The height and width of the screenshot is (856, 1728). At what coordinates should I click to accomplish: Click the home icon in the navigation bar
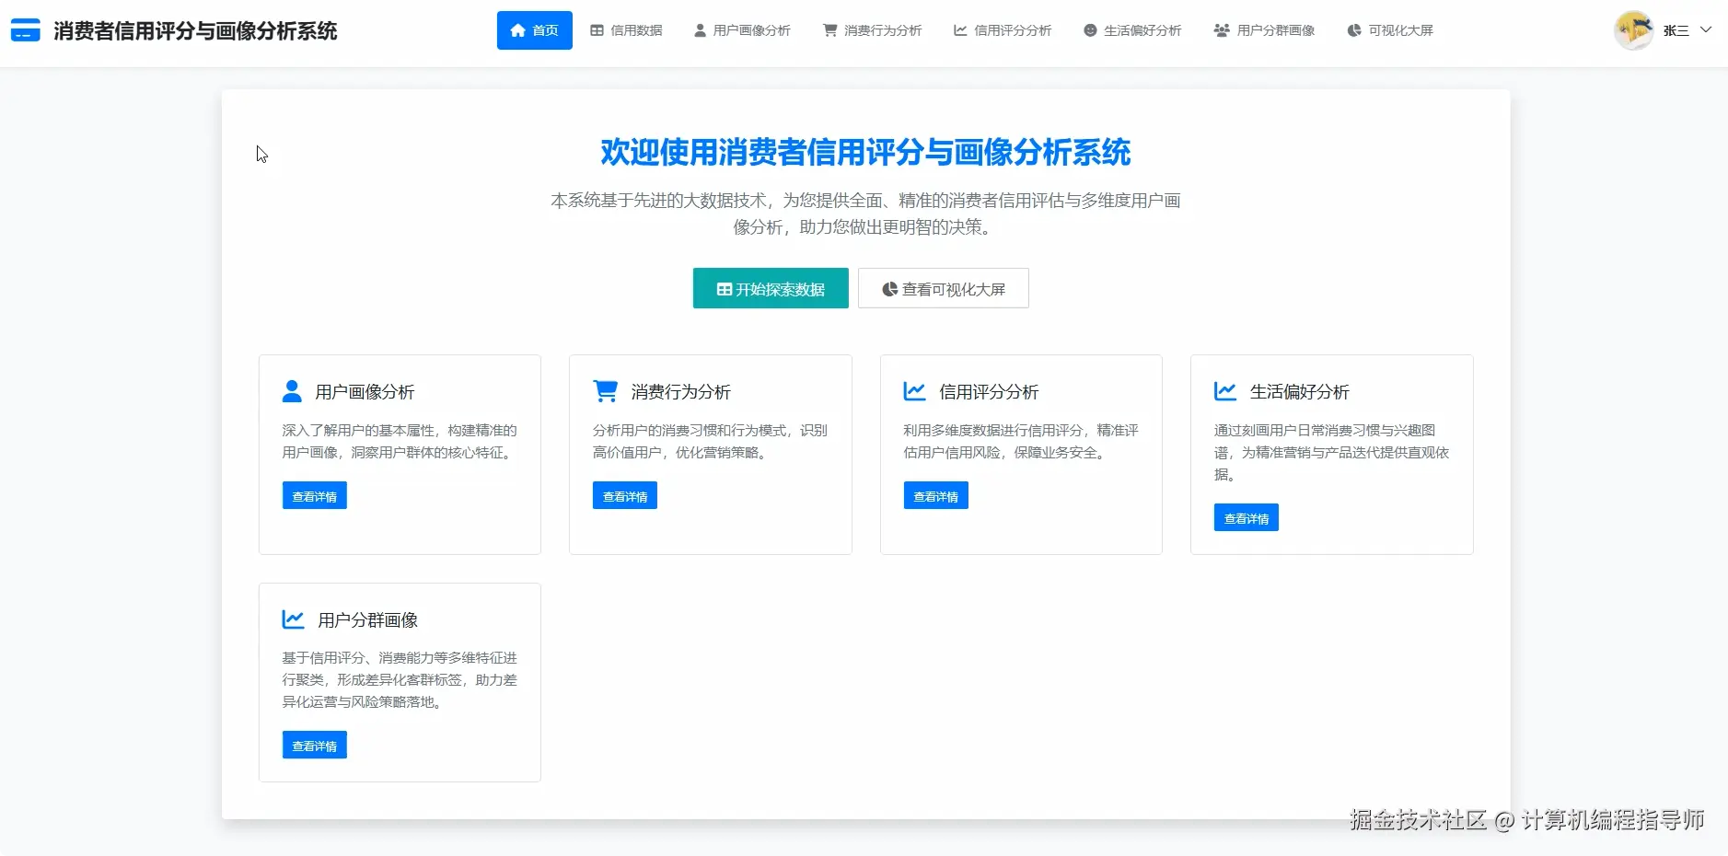coord(518,30)
